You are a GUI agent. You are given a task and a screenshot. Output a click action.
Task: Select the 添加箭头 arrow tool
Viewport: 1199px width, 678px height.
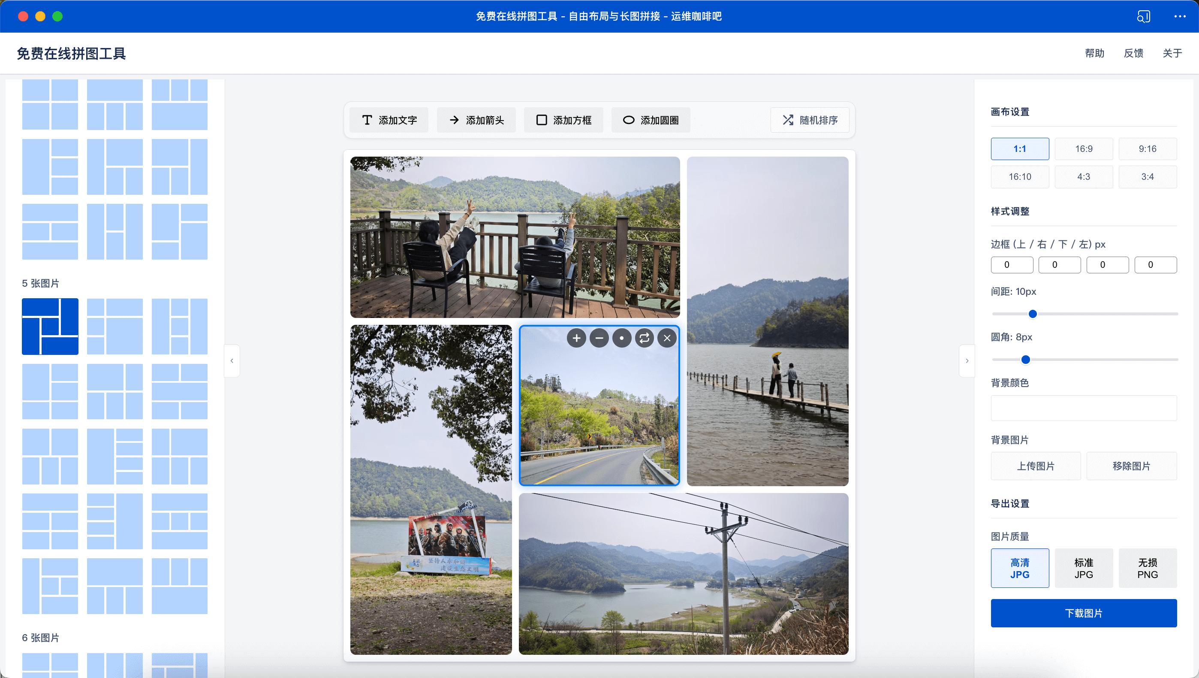pyautogui.click(x=476, y=120)
